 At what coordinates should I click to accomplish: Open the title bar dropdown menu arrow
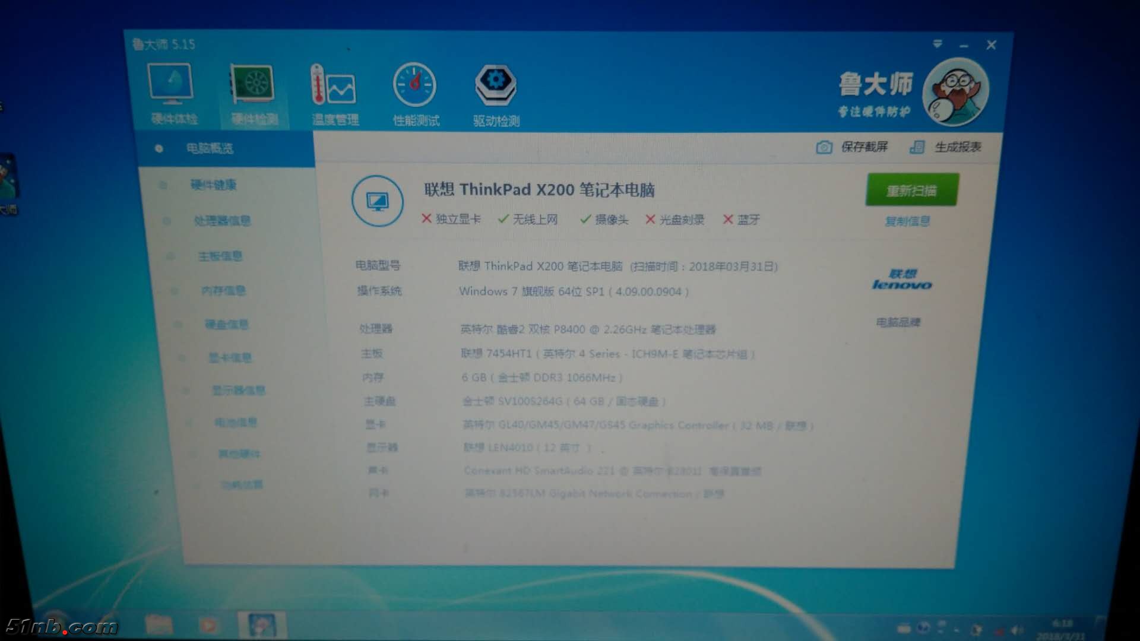tap(938, 44)
